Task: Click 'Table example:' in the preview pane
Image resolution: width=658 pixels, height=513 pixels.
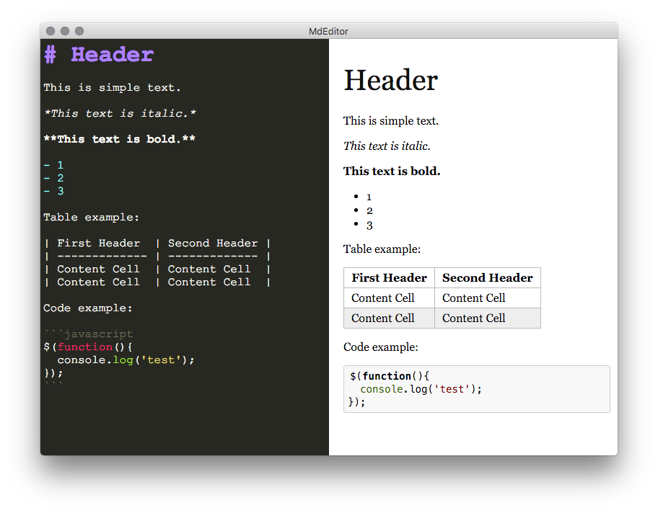Action: pos(382,249)
